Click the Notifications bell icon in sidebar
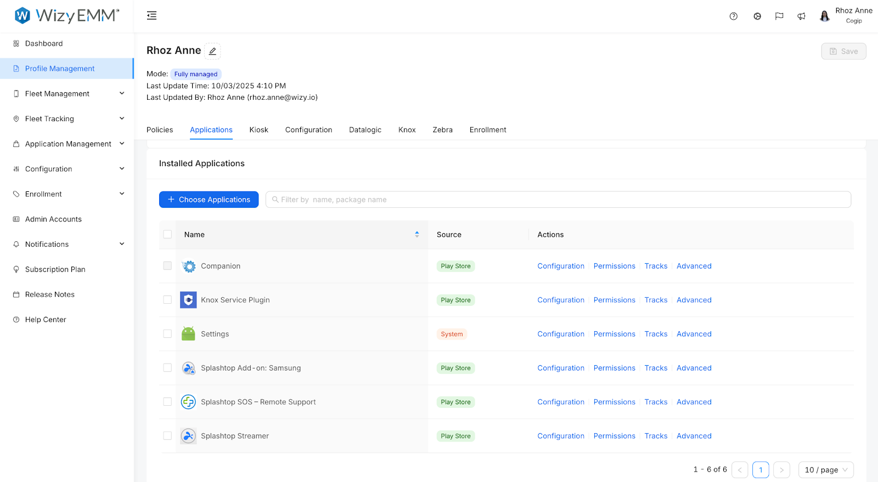 (x=16, y=244)
